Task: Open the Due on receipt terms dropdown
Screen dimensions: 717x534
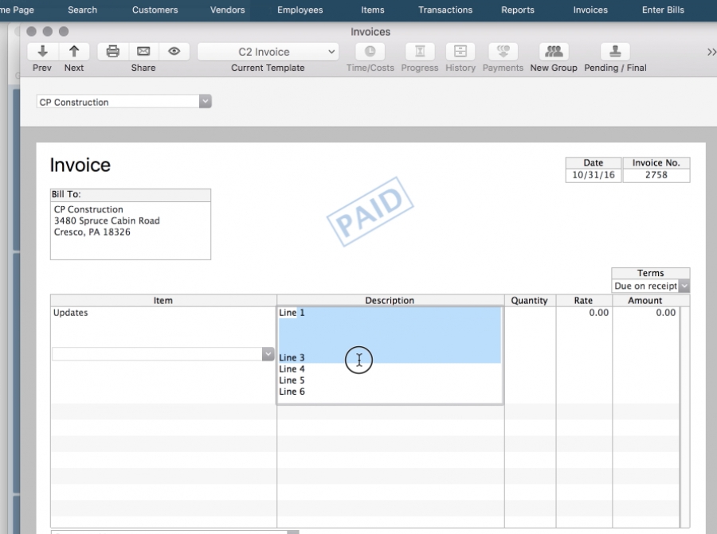Action: click(684, 285)
